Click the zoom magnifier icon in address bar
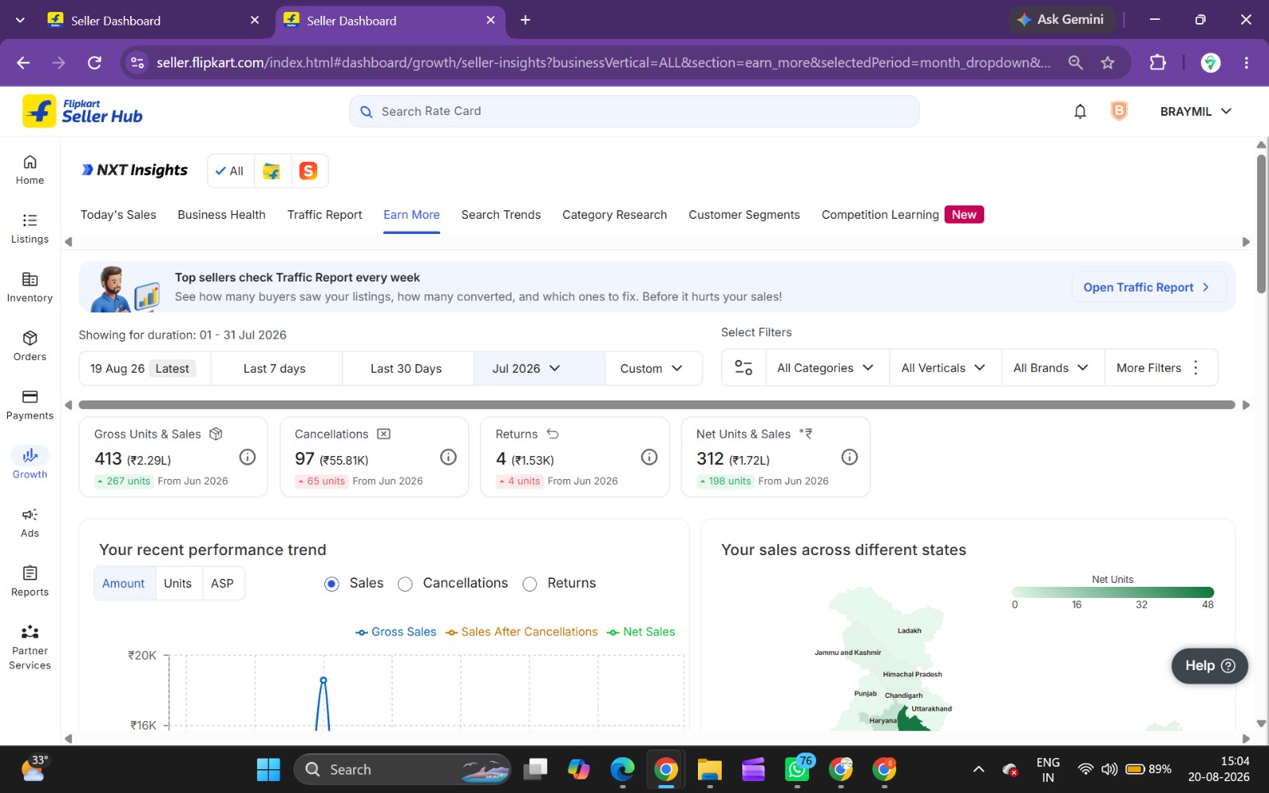Image resolution: width=1269 pixels, height=793 pixels. click(1075, 63)
